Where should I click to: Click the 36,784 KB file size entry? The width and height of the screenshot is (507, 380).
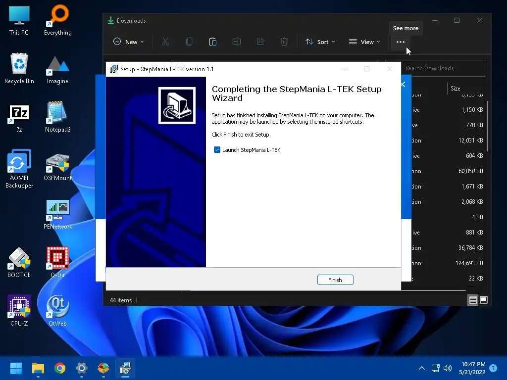pyautogui.click(x=470, y=248)
